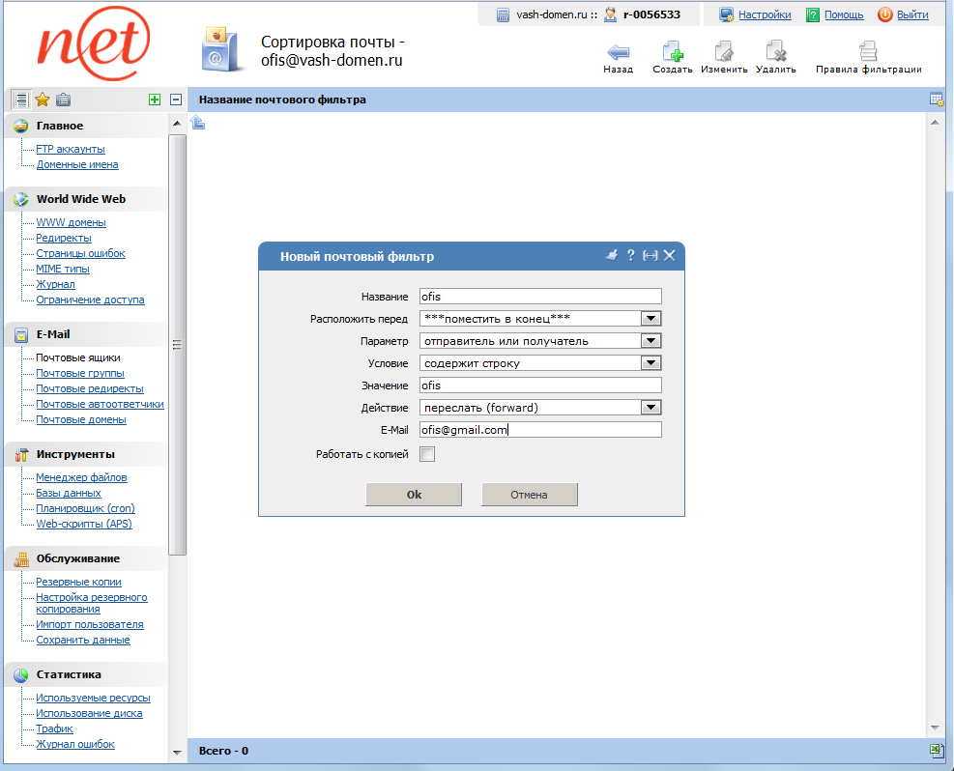This screenshot has height=771, width=954.
Task: Click the Создать create icon
Action: 672,52
